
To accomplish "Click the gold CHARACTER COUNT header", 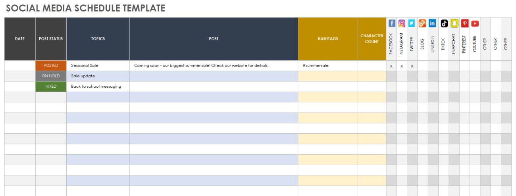I will pos(372,39).
